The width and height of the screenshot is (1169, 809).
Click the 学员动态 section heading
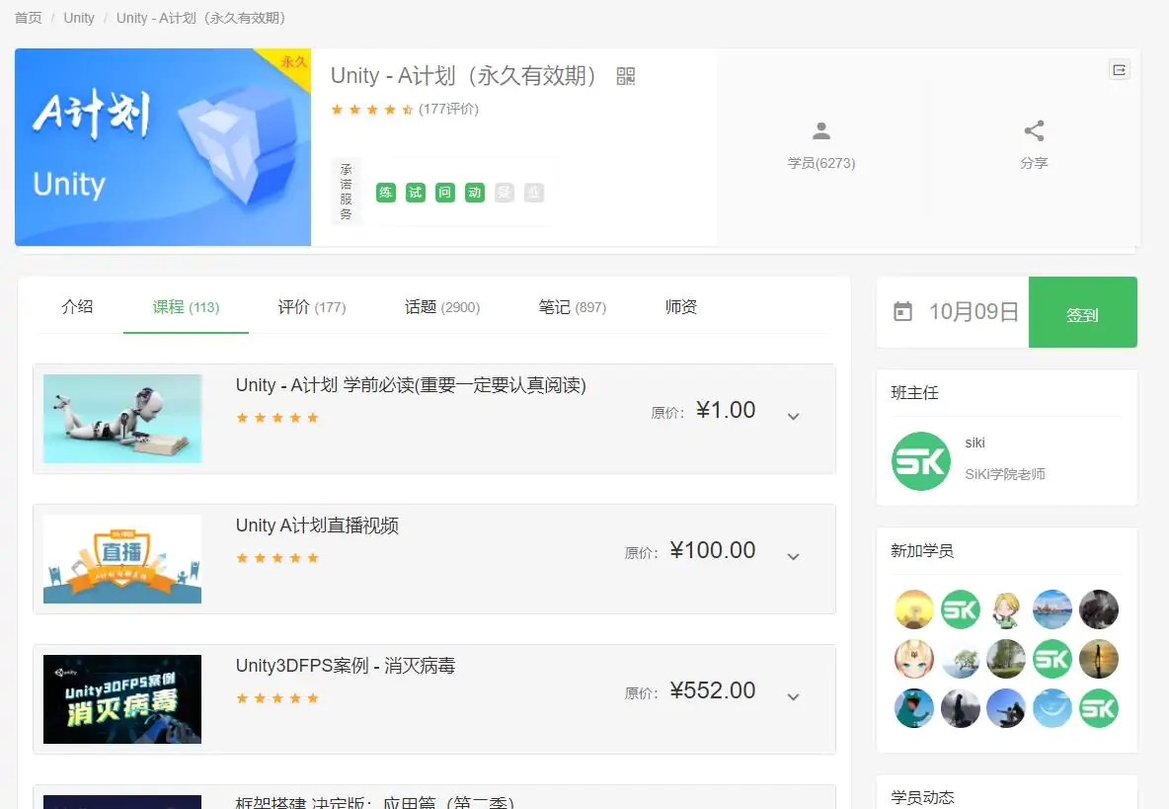click(922, 797)
